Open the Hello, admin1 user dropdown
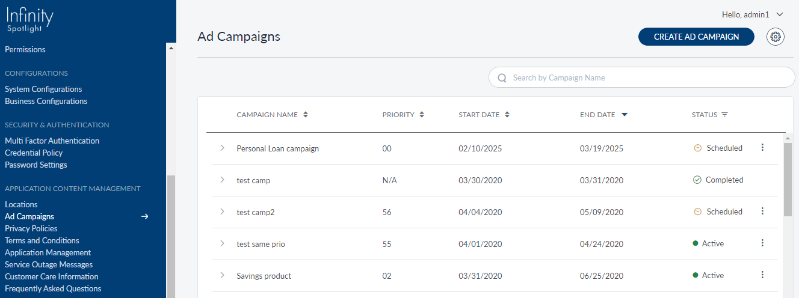 click(753, 14)
